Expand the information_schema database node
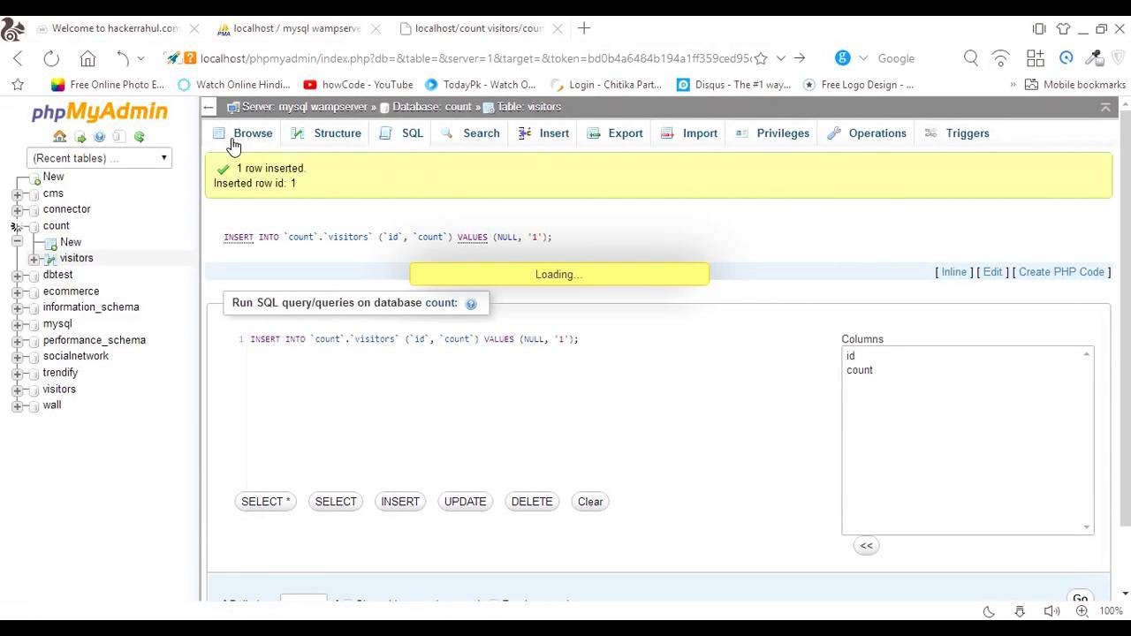The width and height of the screenshot is (1131, 636). [x=17, y=308]
